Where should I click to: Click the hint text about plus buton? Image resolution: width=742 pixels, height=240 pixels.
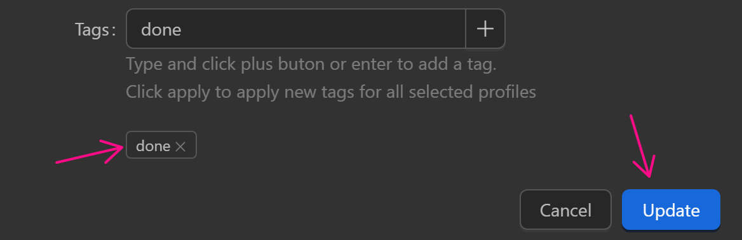pyautogui.click(x=311, y=64)
